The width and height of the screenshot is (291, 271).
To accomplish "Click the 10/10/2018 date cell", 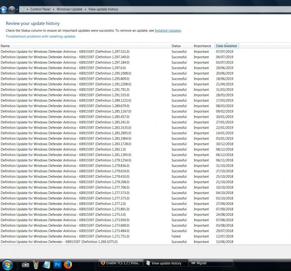I will click(225, 187).
